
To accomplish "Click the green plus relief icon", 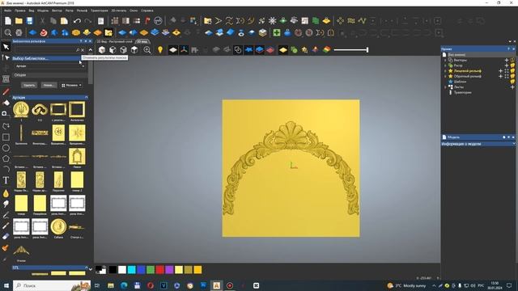I will click(277, 32).
